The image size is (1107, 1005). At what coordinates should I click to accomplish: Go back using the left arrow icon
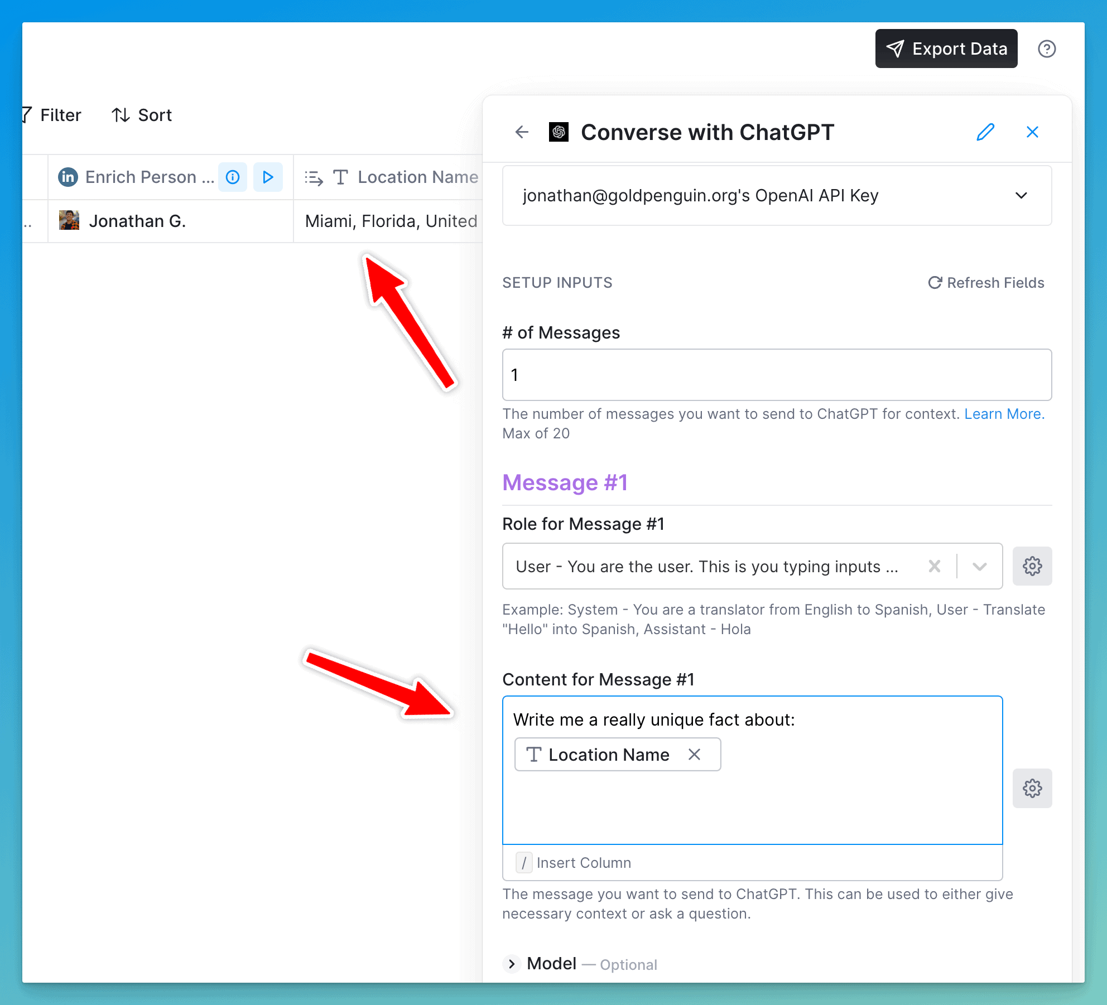point(522,132)
